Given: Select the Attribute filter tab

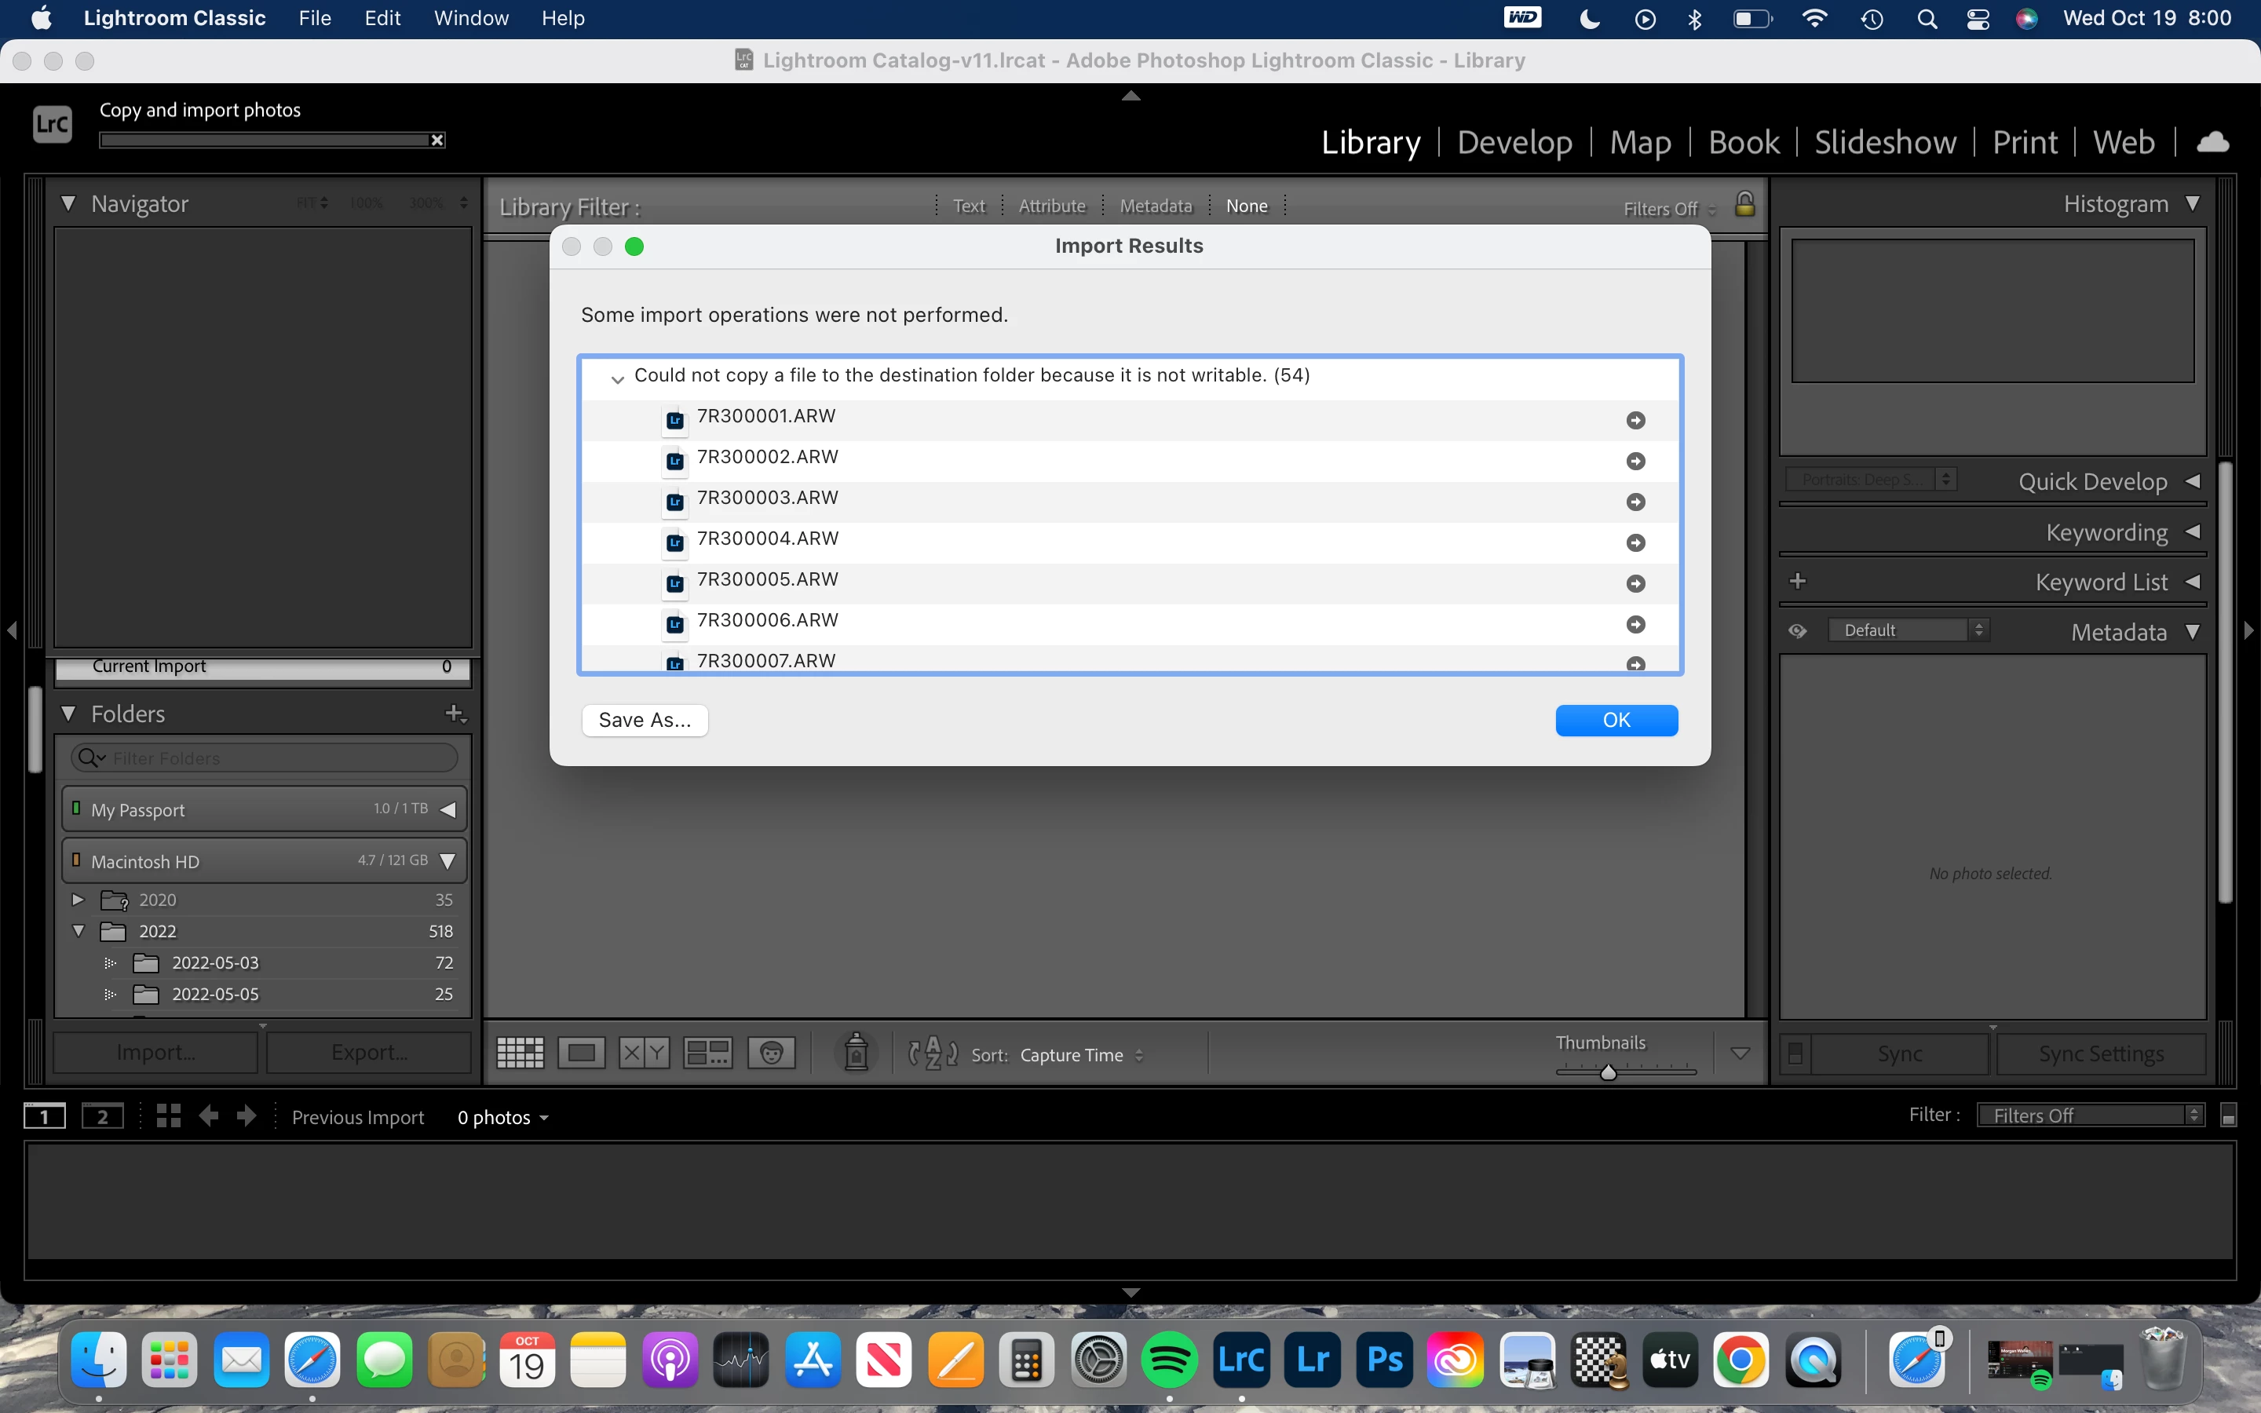Looking at the screenshot, I should click(x=1052, y=206).
